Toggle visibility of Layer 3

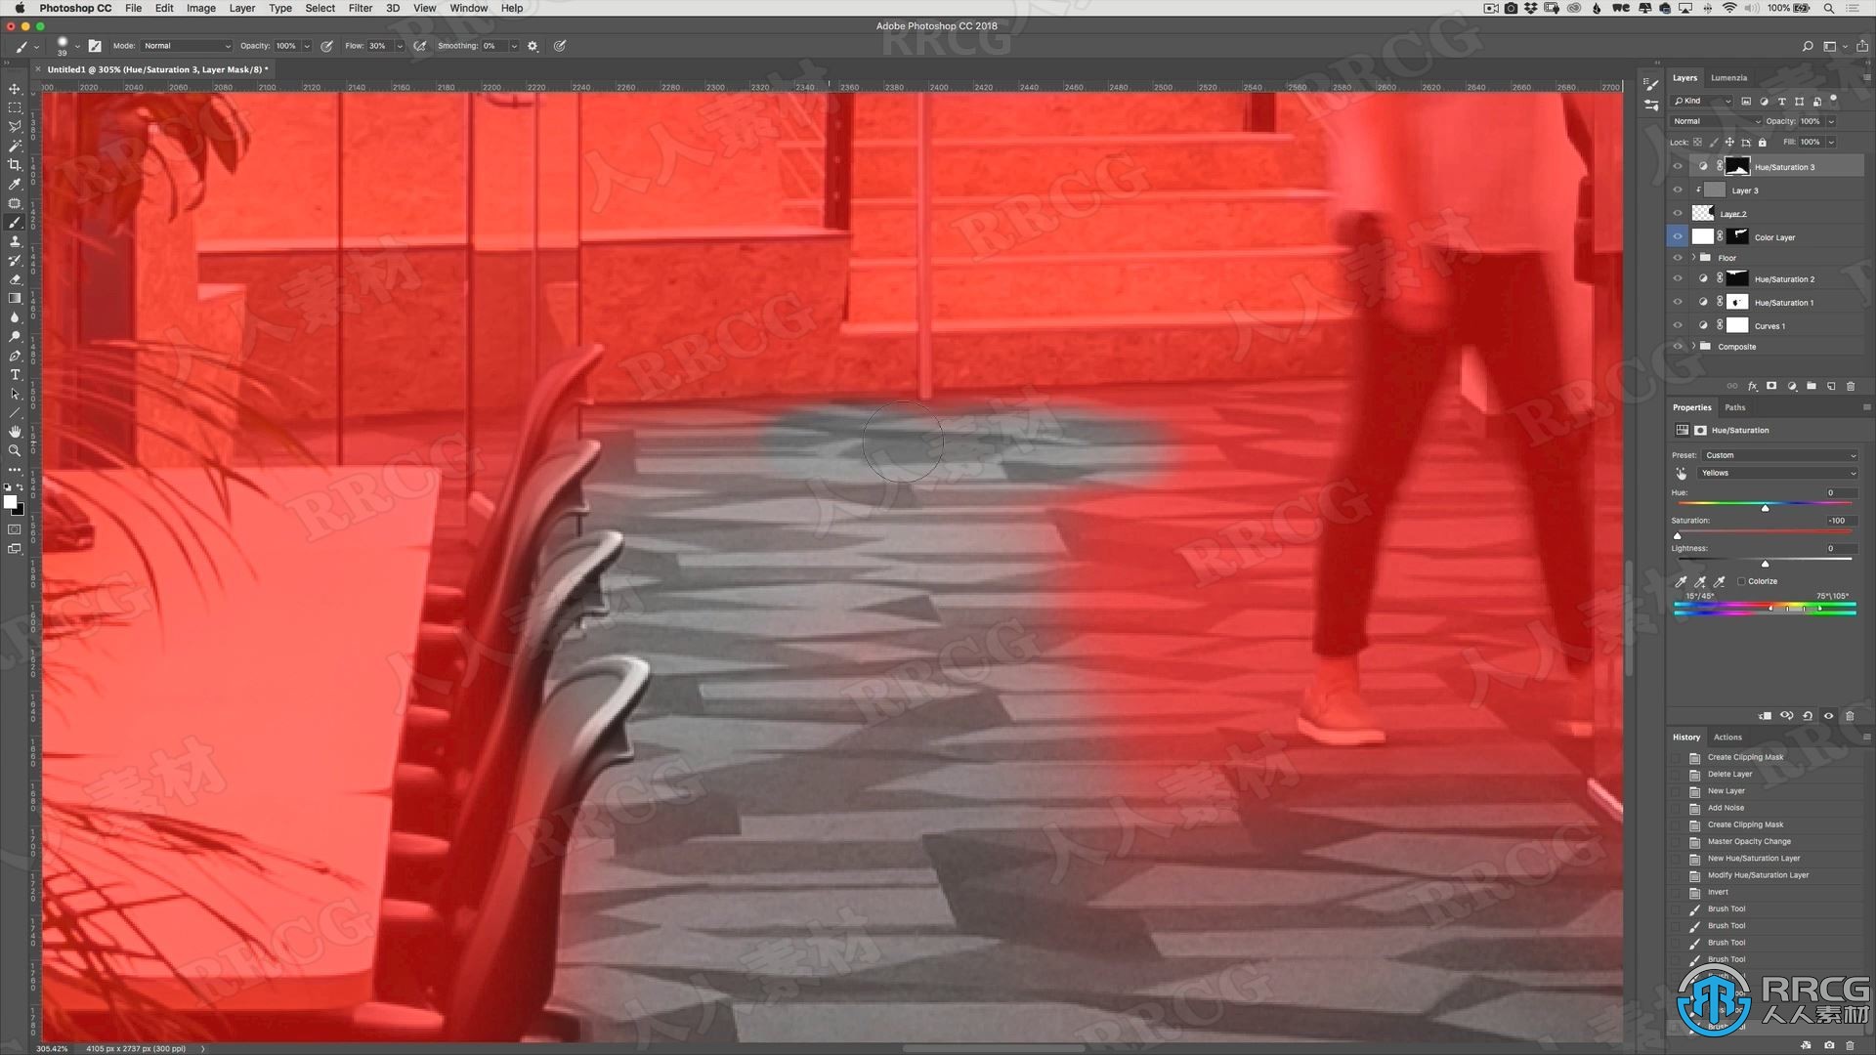tap(1678, 190)
